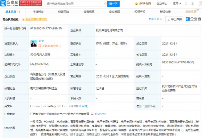Click English name Fuzhou Fudi Battery Co., Ltd.
This screenshot has height=138, width=202.
(x=48, y=106)
